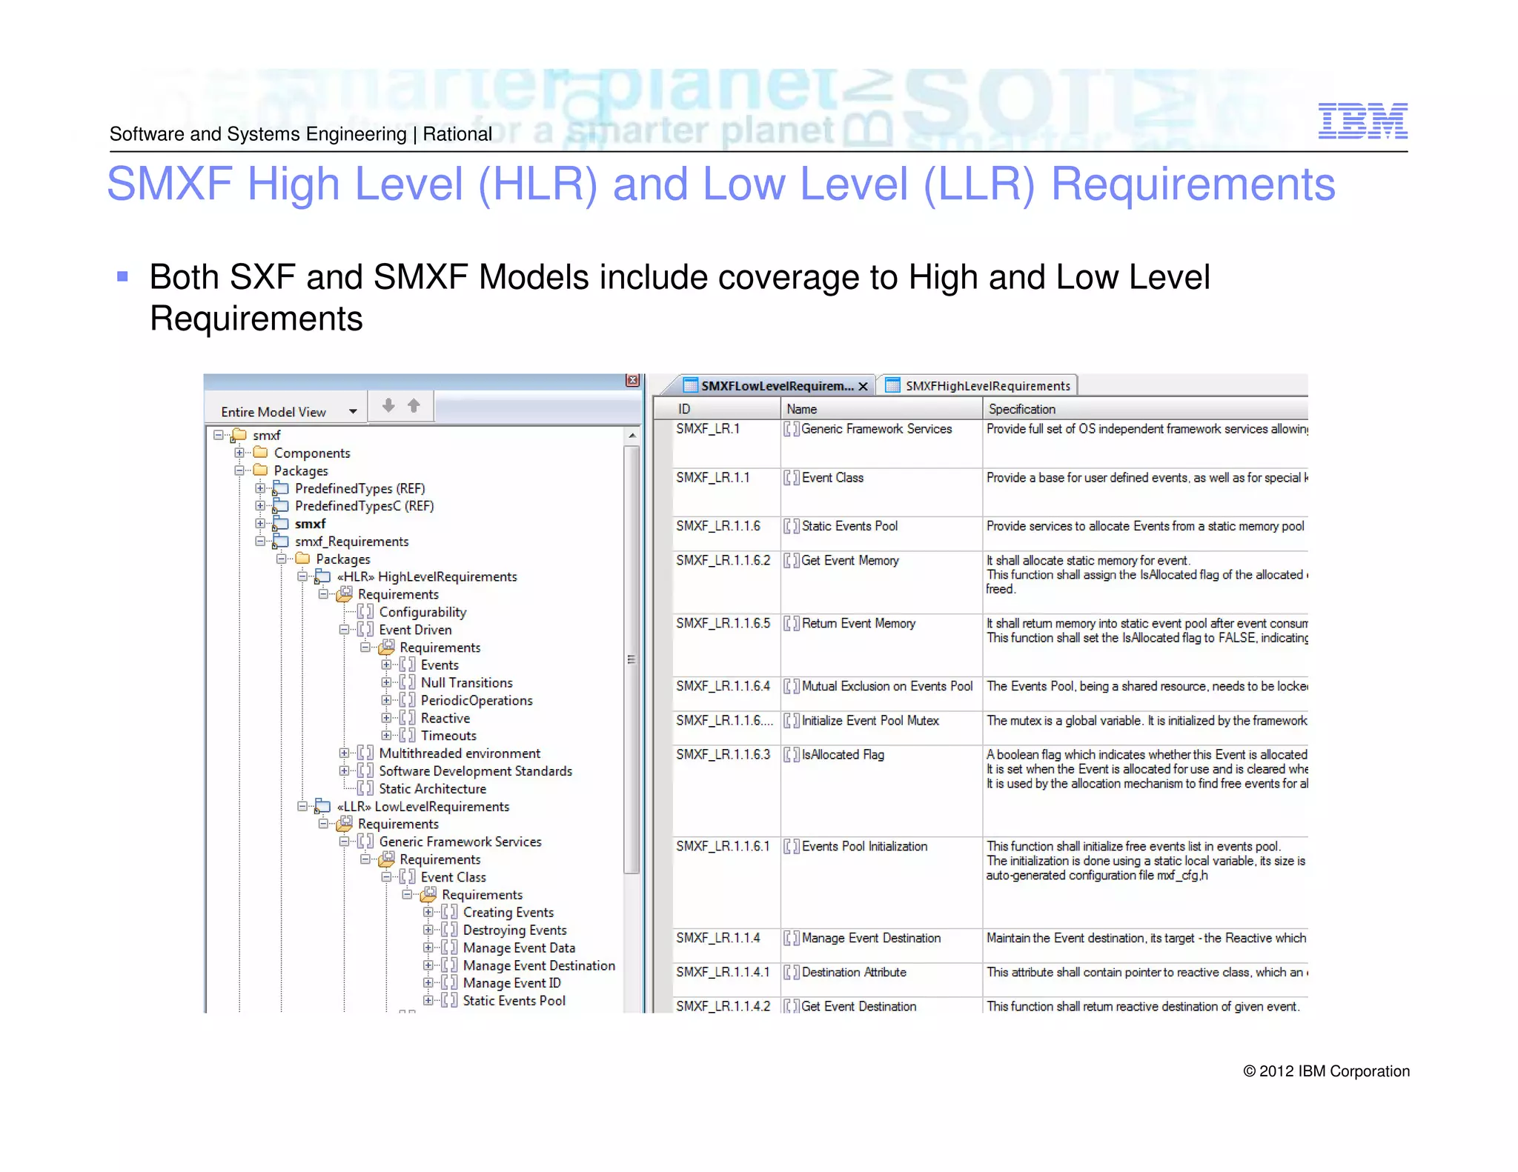Expand the Components folder
Screen dimensions: 1518x1172
click(239, 453)
